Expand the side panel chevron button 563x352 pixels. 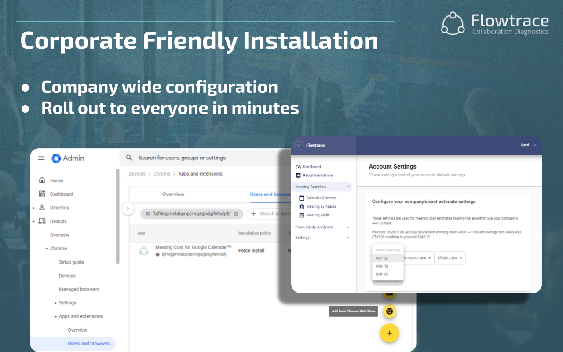(128, 209)
